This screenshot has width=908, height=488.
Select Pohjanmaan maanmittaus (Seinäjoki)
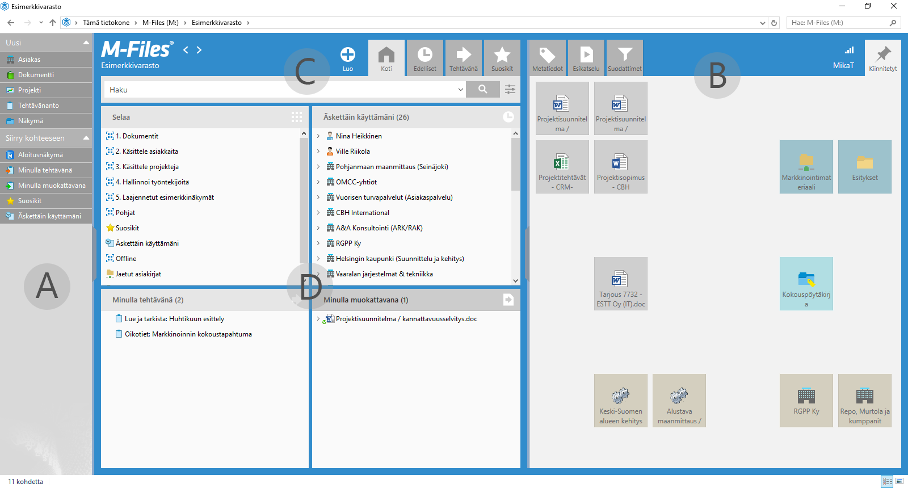[392, 167]
